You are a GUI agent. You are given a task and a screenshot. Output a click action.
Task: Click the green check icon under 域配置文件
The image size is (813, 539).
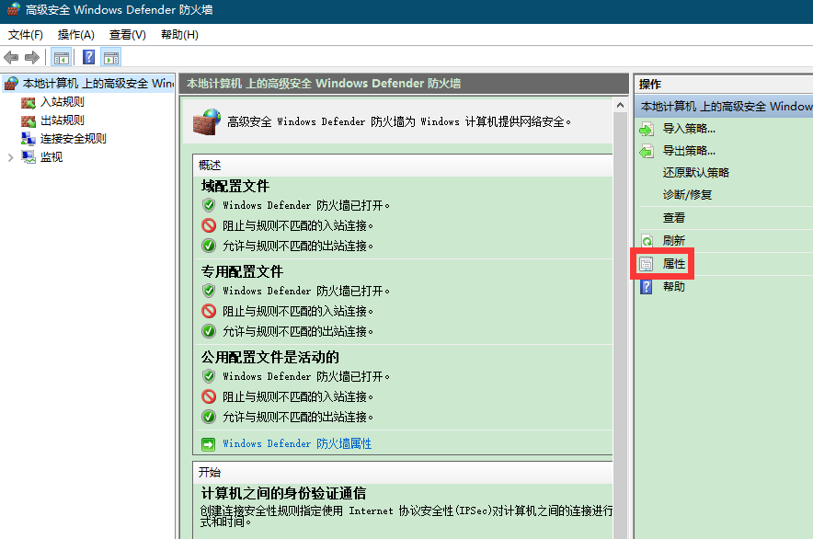tap(209, 246)
